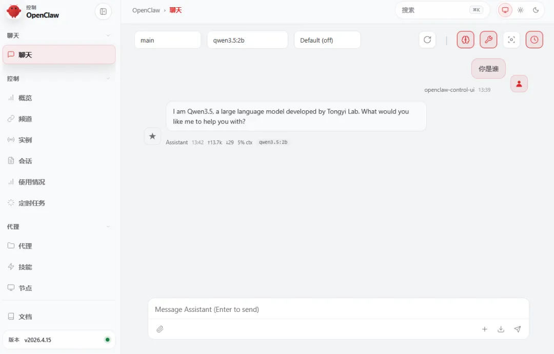This screenshot has width=554, height=354.
Task: Click the qwen3.5:2b tag under reply
Action: 273,142
